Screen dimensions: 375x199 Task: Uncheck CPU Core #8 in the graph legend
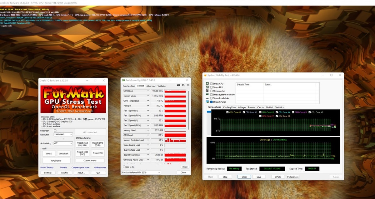point(276,116)
